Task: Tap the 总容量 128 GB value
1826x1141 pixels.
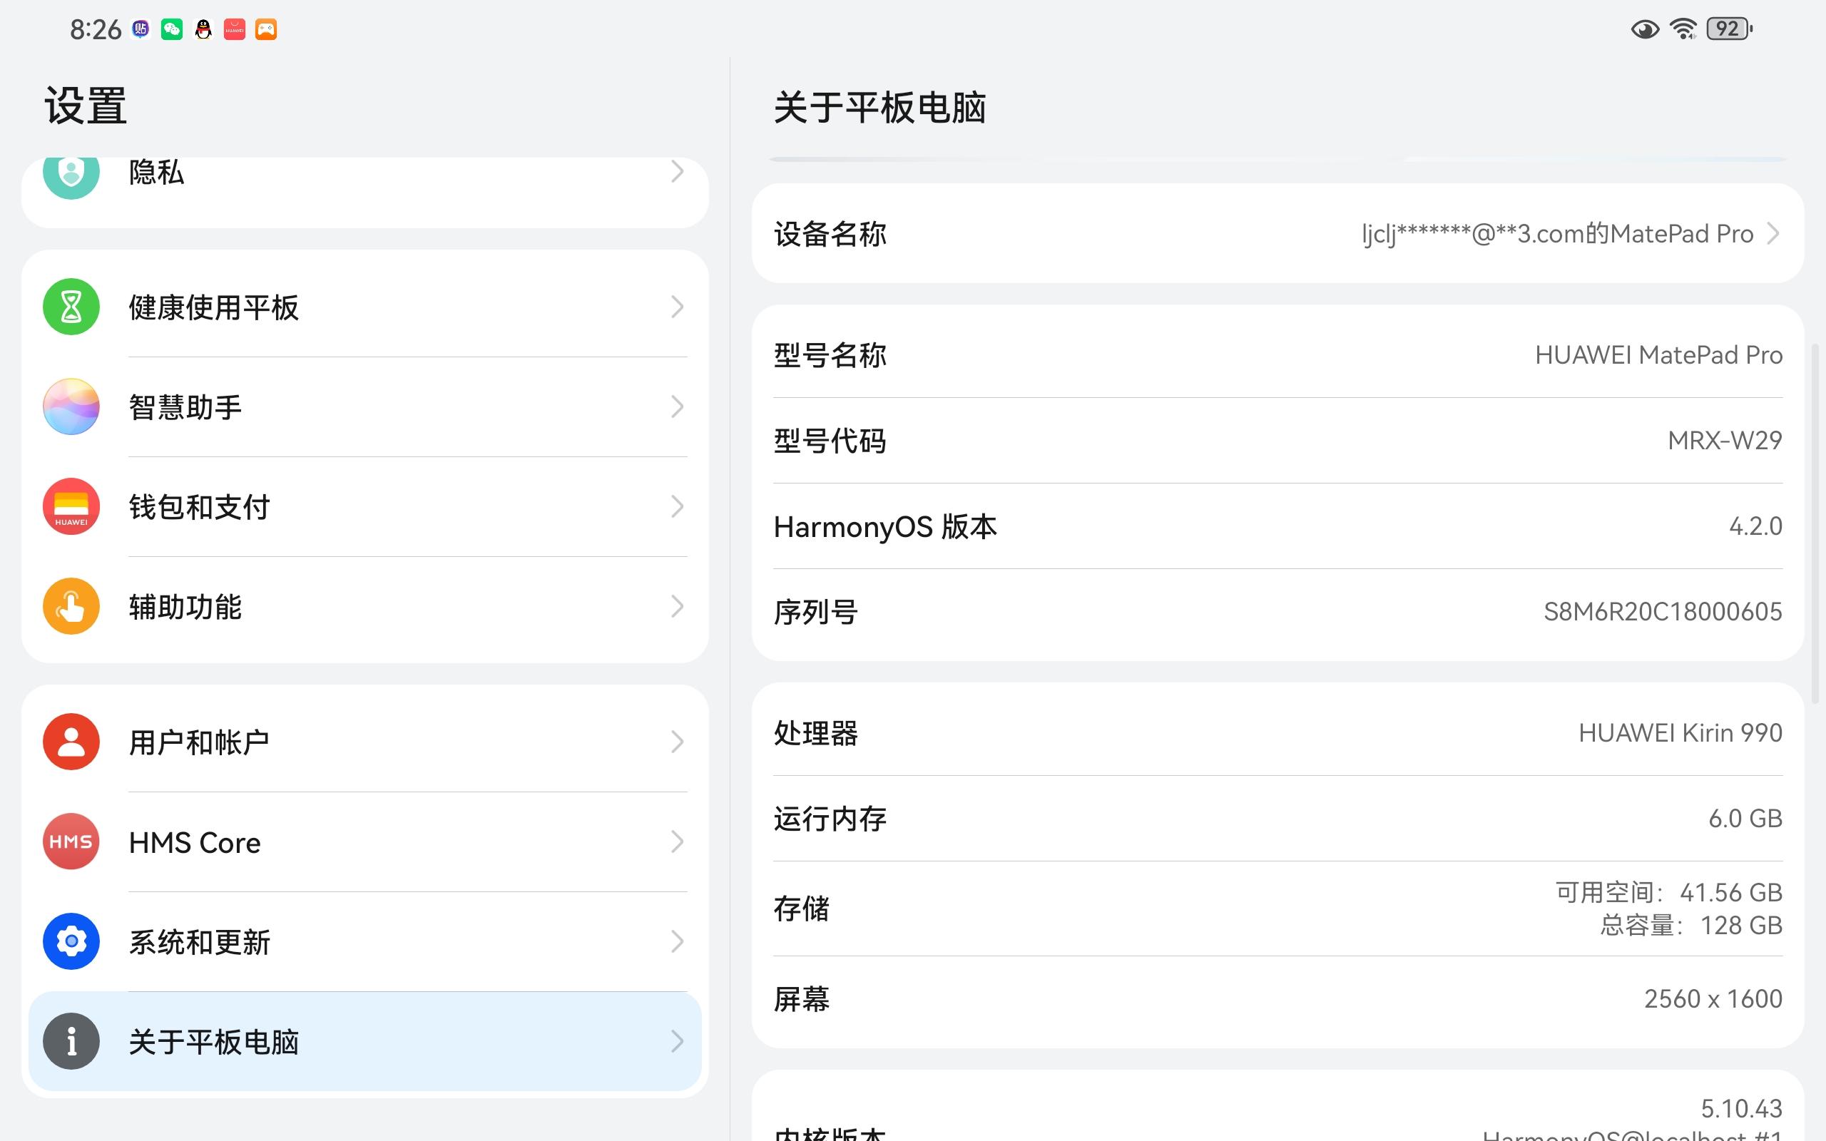Action: pyautogui.click(x=1691, y=925)
